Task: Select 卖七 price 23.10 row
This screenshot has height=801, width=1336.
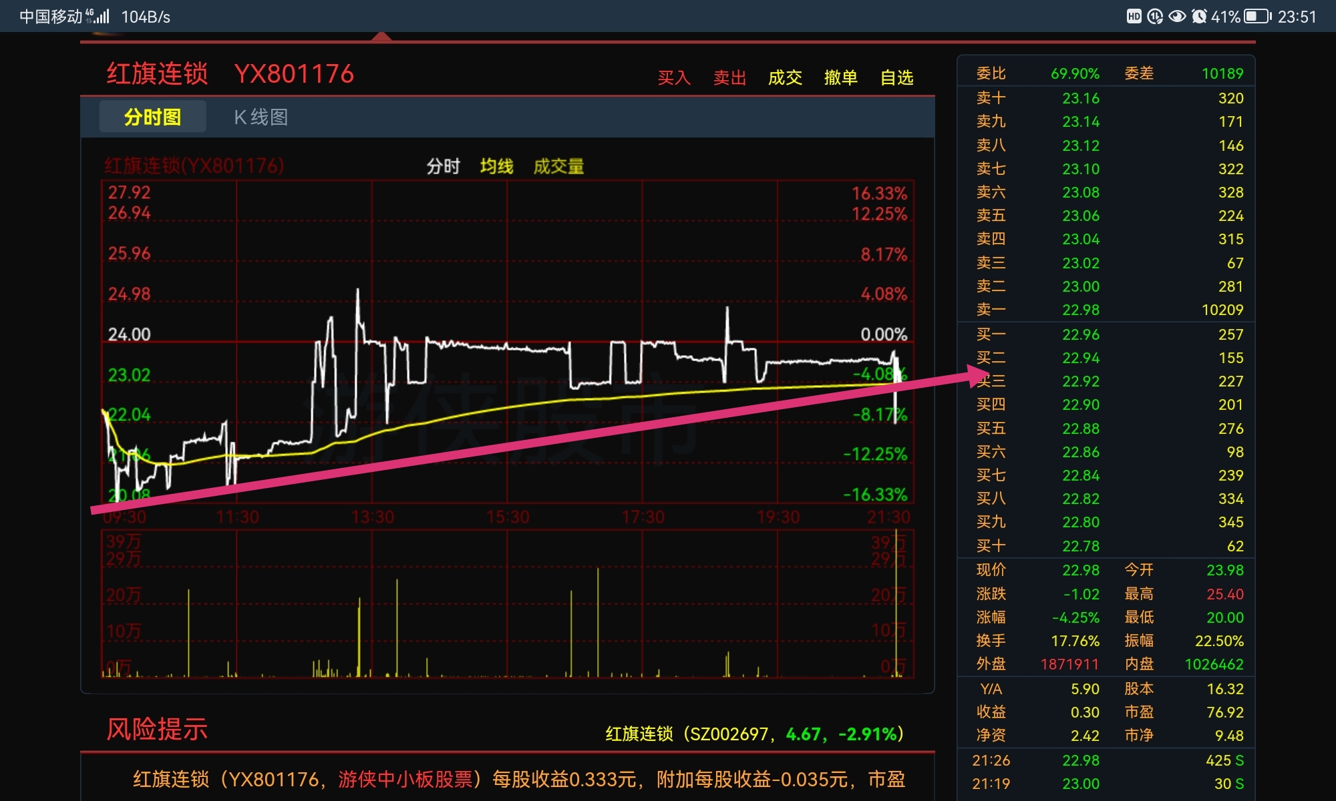Action: [x=1106, y=169]
